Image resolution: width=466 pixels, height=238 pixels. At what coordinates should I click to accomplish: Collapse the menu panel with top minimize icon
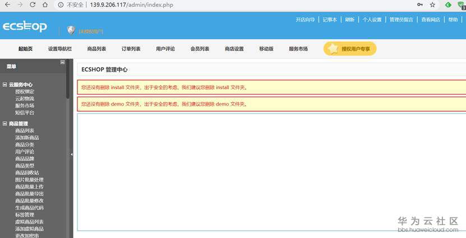(x=62, y=62)
